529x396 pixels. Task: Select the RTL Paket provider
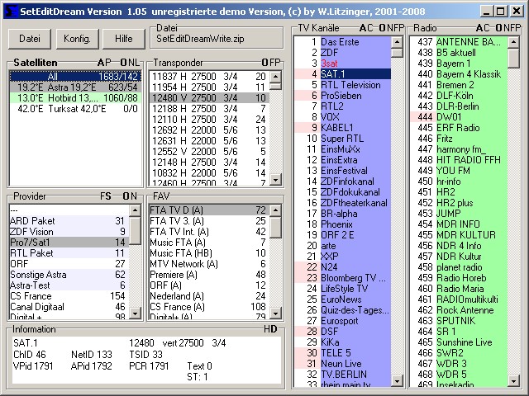[x=69, y=253]
